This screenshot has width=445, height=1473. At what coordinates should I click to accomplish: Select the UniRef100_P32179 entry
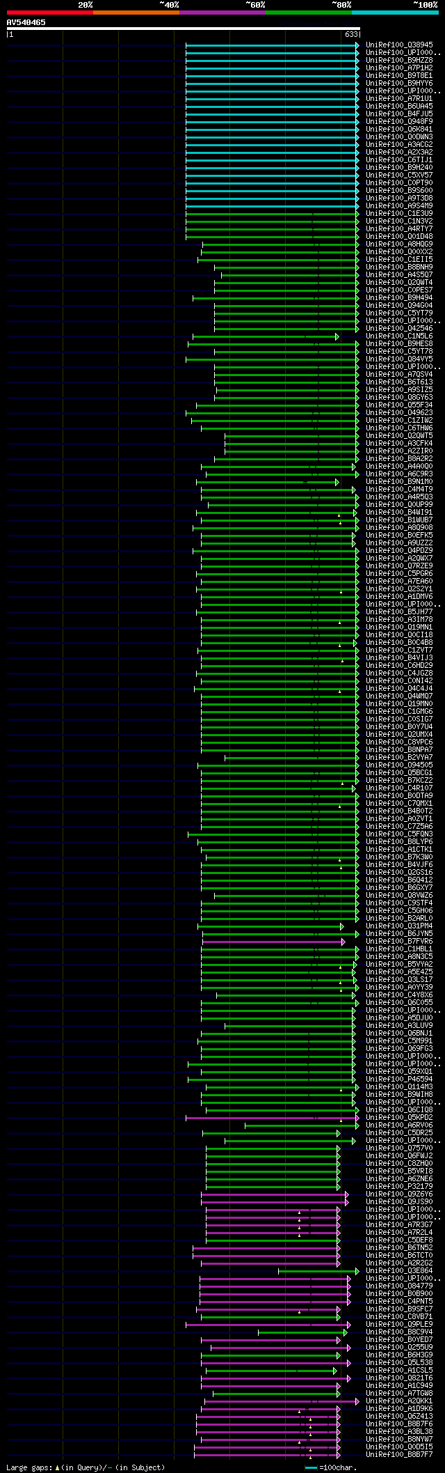point(399,1187)
